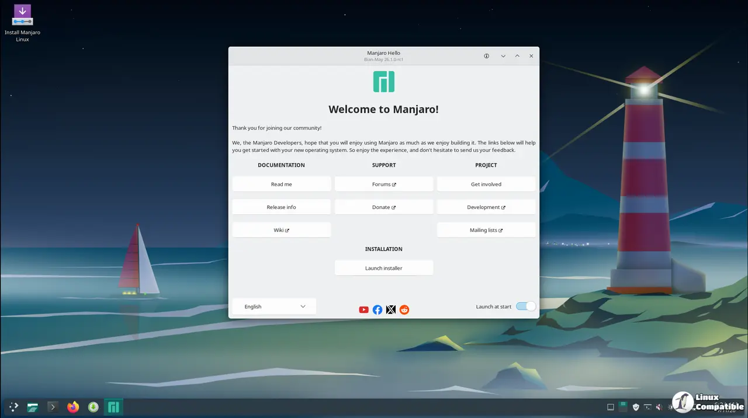This screenshot has width=748, height=418.
Task: Open the Manjaro Facebook page icon
Action: (378, 309)
